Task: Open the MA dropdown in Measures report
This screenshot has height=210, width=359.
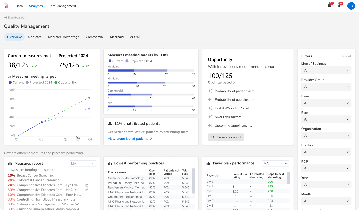Action: pos(83,163)
